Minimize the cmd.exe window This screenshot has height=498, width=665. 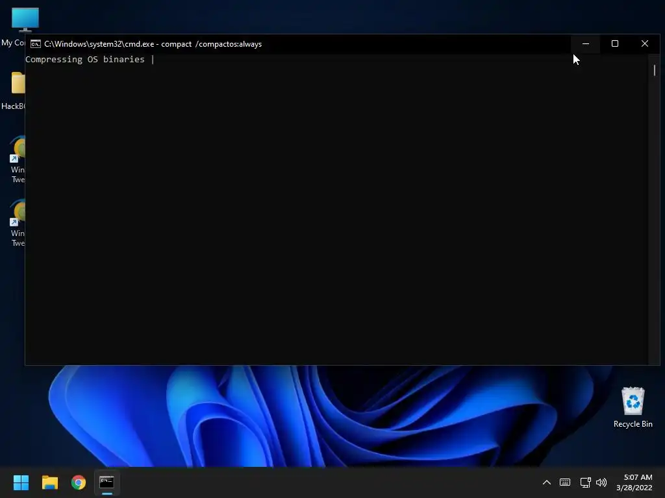point(586,43)
